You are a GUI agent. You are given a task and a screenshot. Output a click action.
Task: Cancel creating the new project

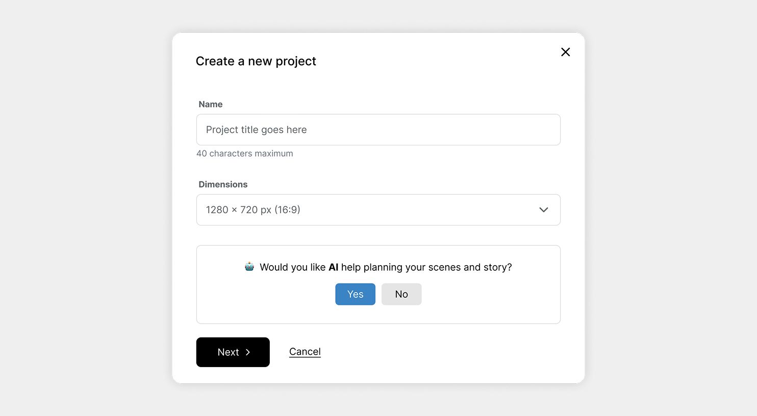[305, 351]
